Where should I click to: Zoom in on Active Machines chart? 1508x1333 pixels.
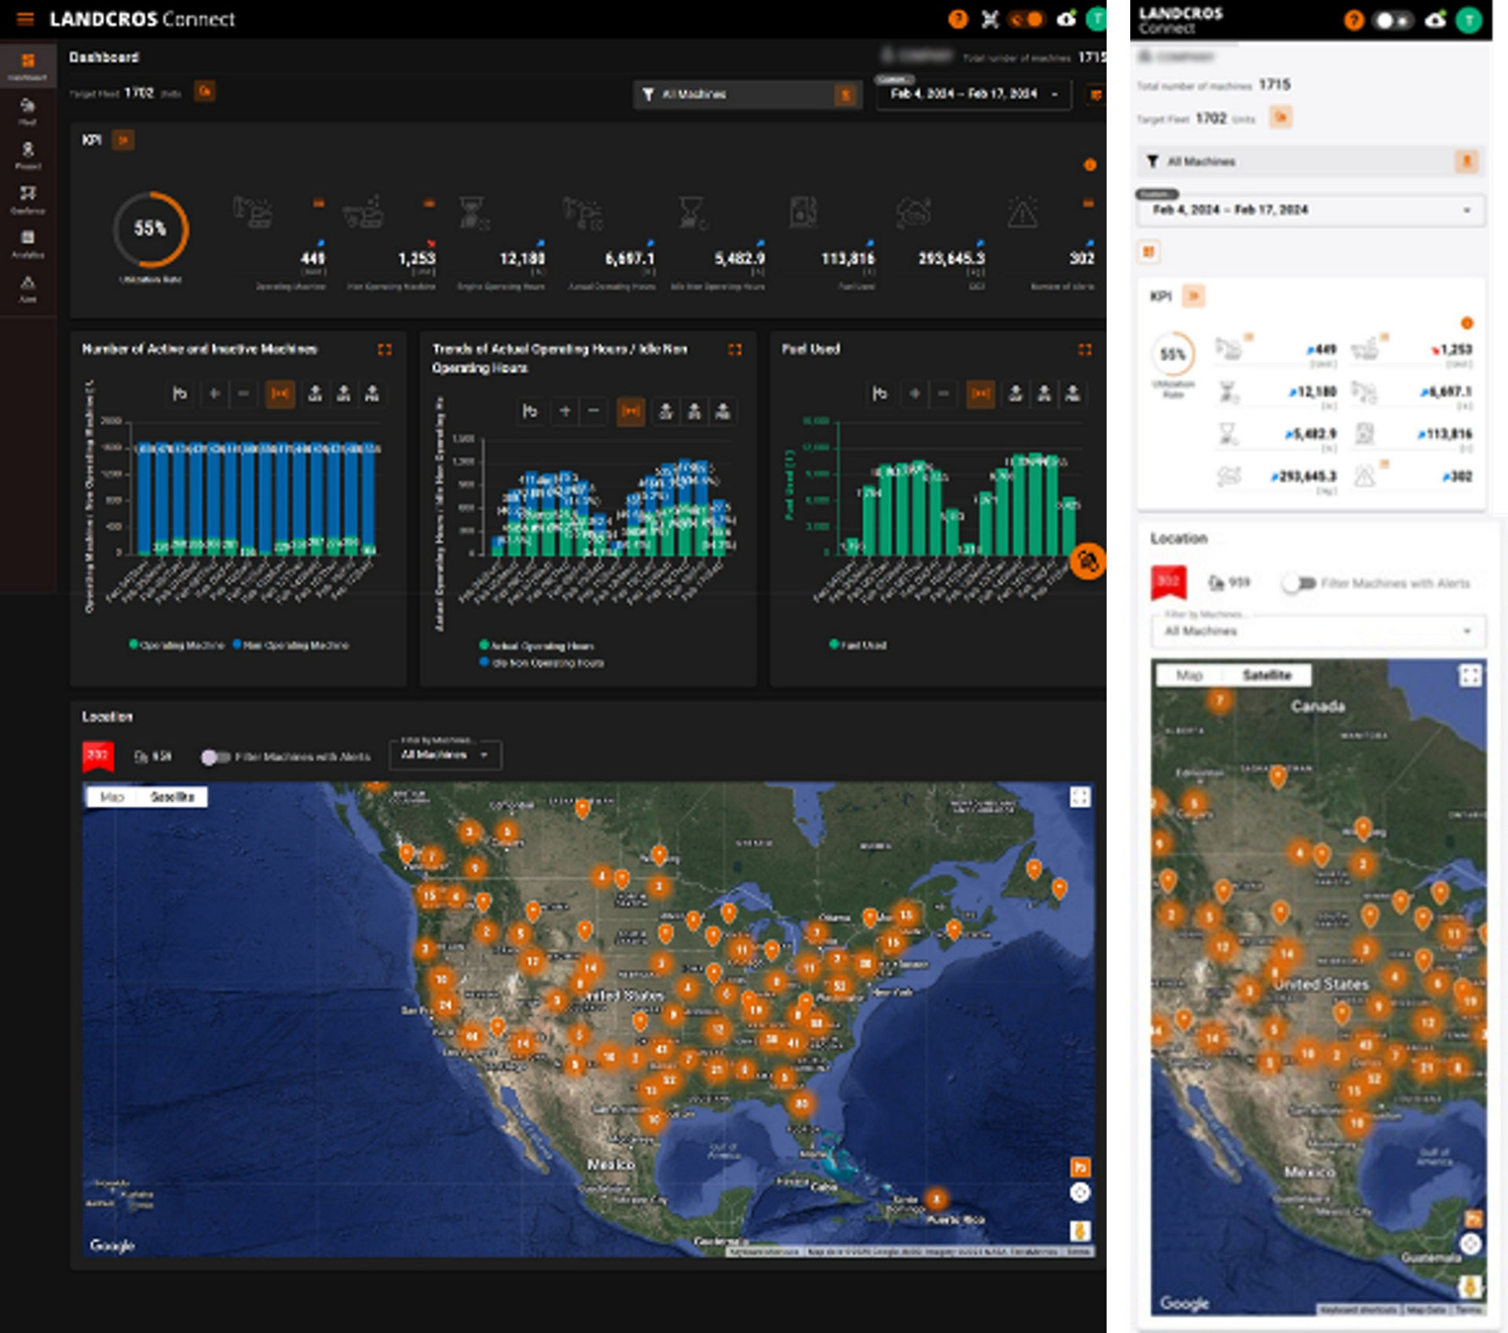[214, 393]
